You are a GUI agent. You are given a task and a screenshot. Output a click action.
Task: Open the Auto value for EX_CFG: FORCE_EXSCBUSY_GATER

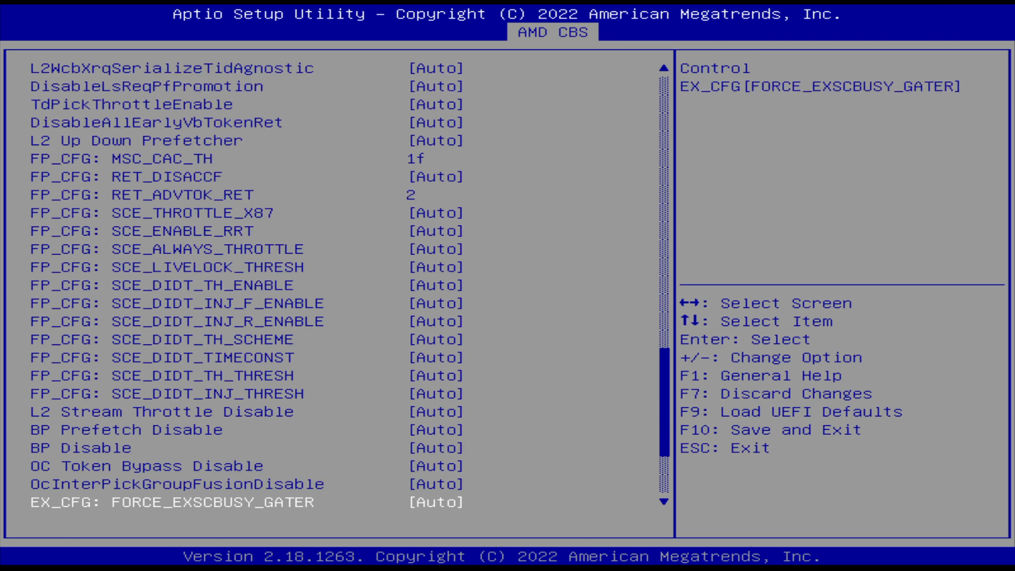coord(436,503)
